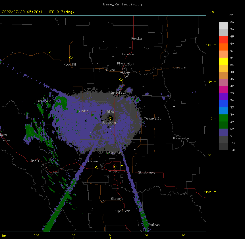Select the slate purple 10-0 dBZ legend swatch
The height and width of the screenshot is (239, 245).
(223, 132)
